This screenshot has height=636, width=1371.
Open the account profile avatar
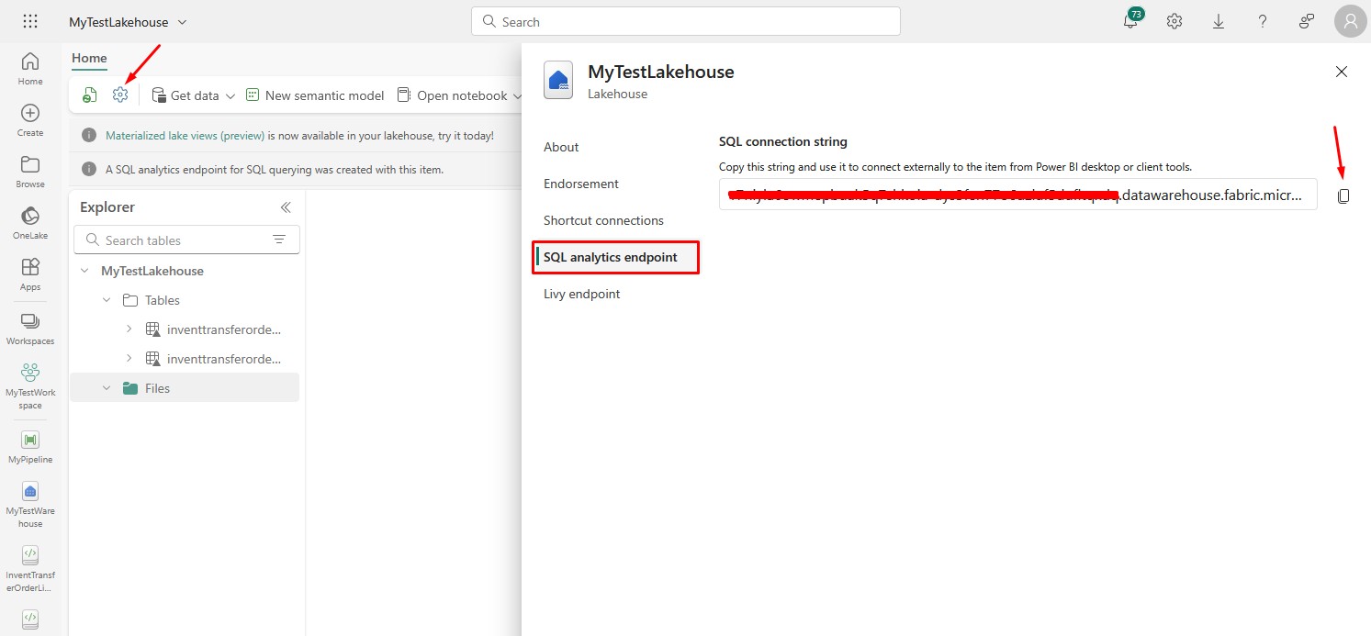[x=1350, y=21]
